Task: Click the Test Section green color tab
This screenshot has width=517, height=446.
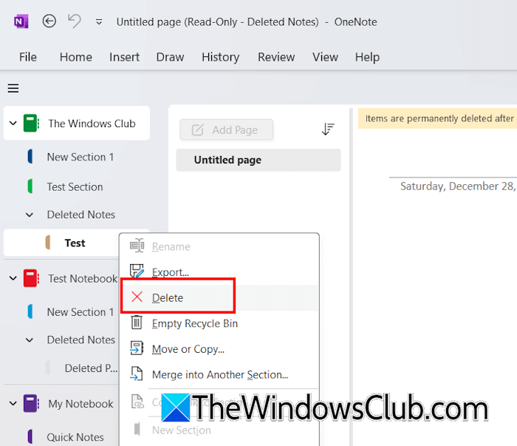Action: (x=30, y=186)
